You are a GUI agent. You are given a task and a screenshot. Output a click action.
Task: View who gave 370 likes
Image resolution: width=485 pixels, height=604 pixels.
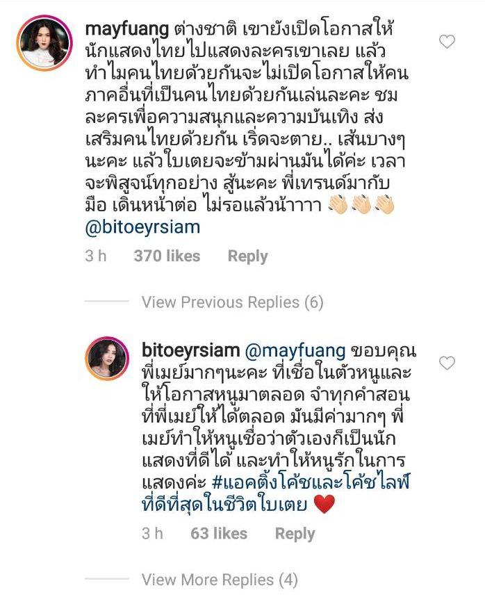coord(167,256)
